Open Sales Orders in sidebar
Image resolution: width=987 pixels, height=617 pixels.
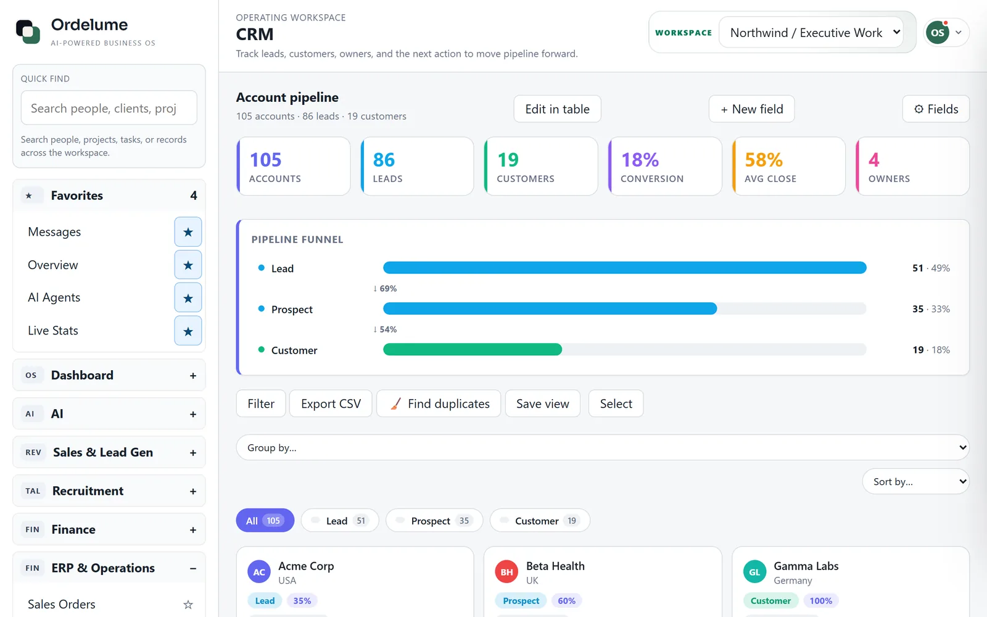[x=62, y=605]
